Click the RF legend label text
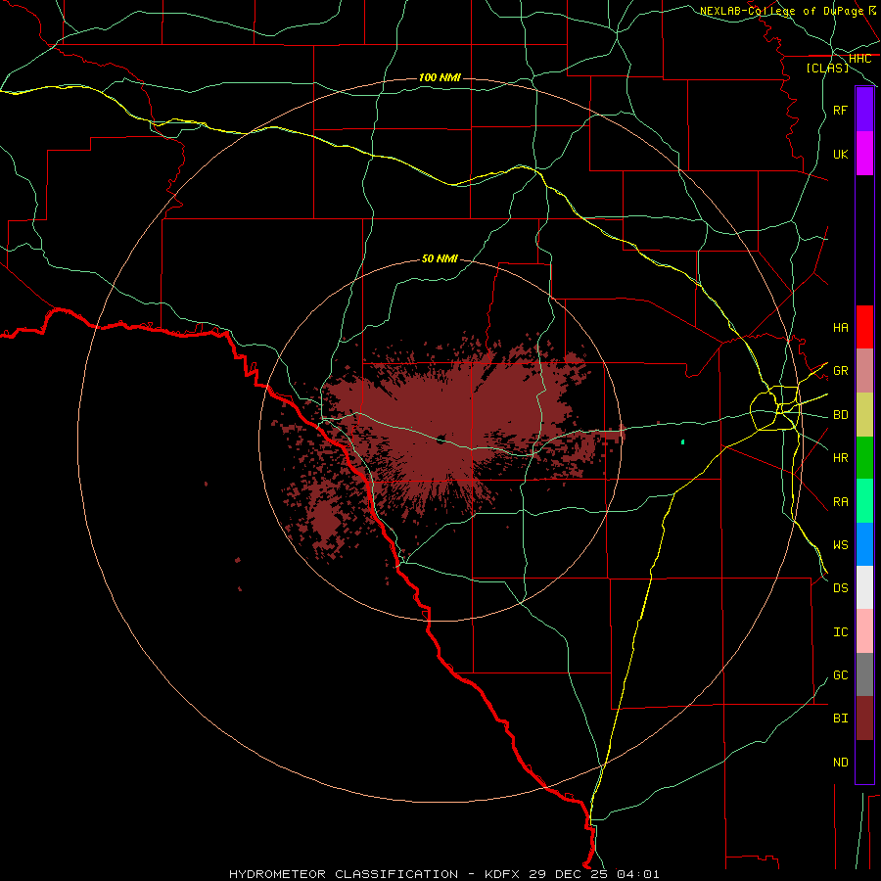The height and width of the screenshot is (881, 881). [840, 110]
